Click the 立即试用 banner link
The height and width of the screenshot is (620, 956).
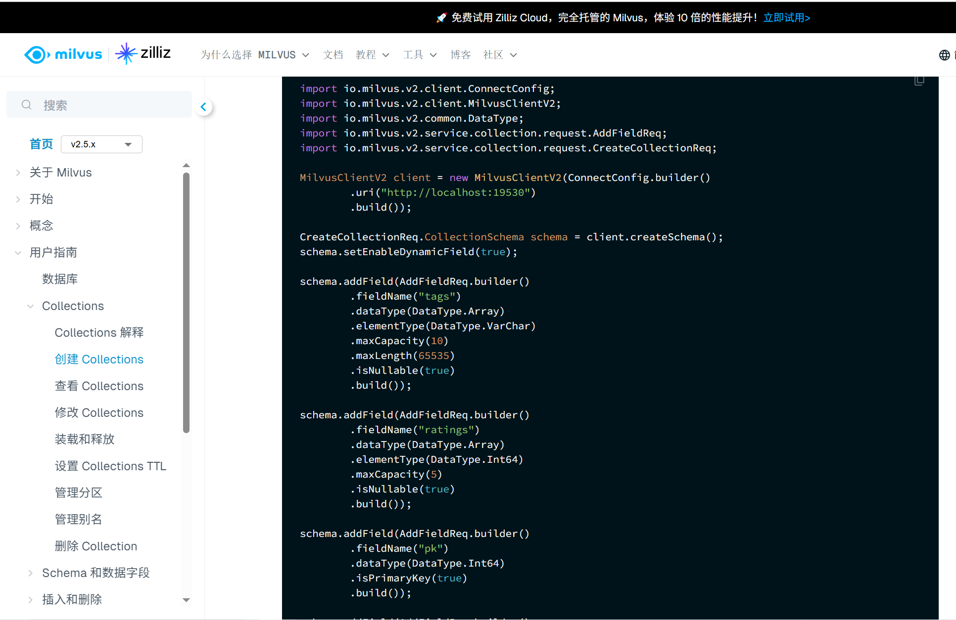[786, 18]
